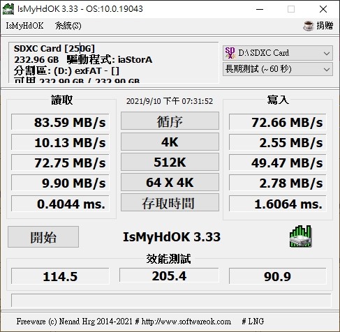This screenshot has height=332, width=340.
Task: Expand the D:\ SDXC Card drive dropdown
Action: (278, 53)
